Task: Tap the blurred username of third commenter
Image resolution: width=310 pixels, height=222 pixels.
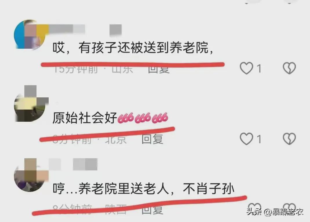Action: (x=73, y=164)
